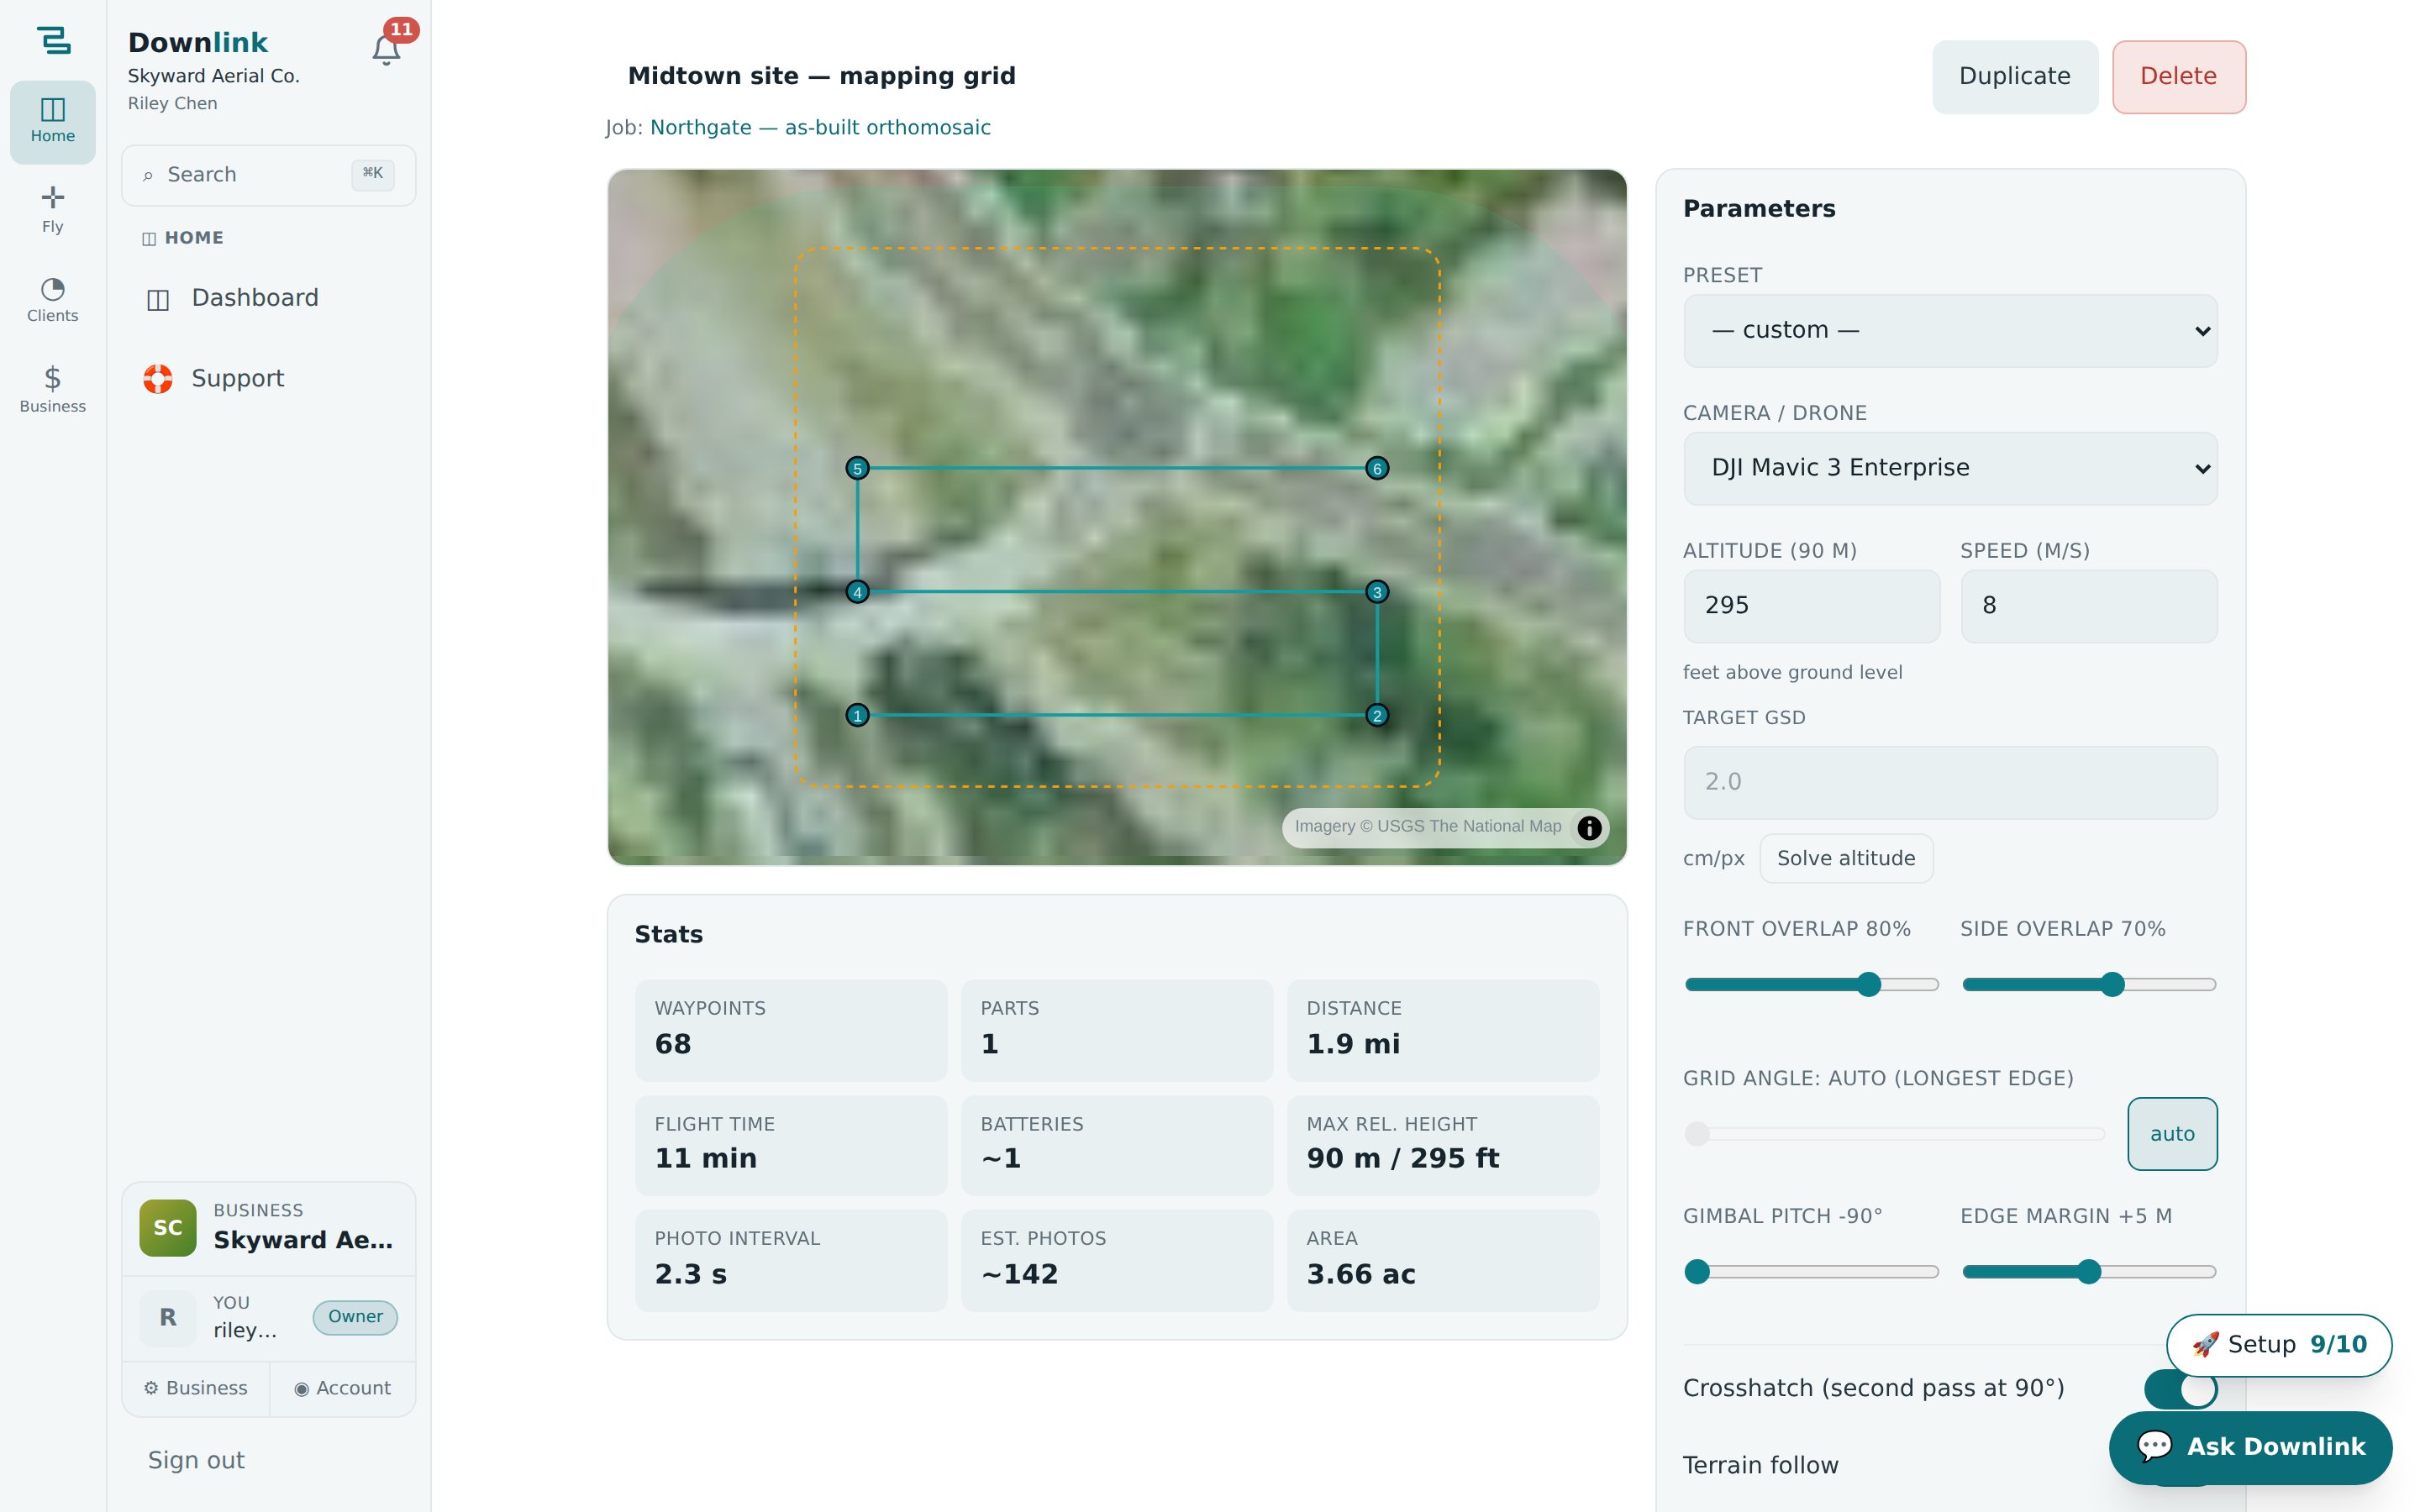Open the Home rail section
The width and height of the screenshot is (2420, 1512).
(53, 121)
